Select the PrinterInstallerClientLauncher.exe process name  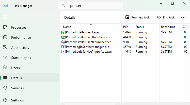click(x=88, y=42)
